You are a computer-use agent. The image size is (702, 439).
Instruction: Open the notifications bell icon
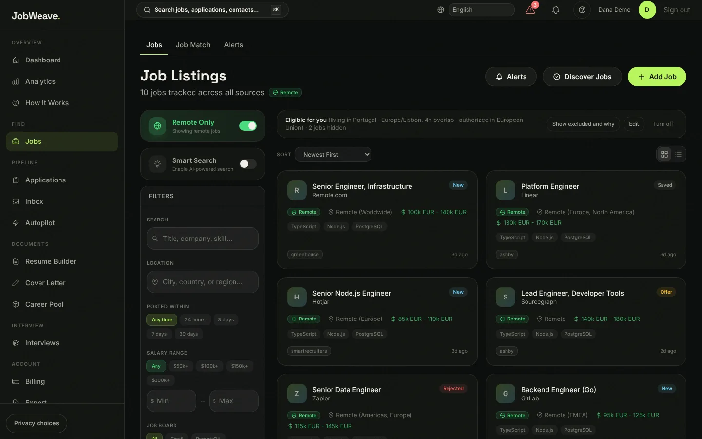click(x=556, y=10)
